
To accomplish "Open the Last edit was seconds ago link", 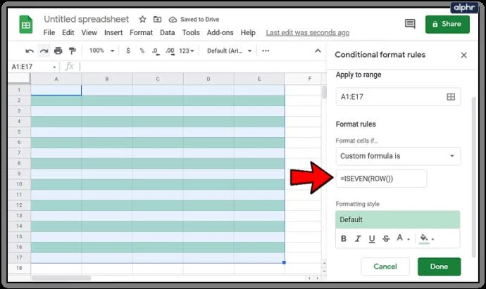I will (x=308, y=32).
